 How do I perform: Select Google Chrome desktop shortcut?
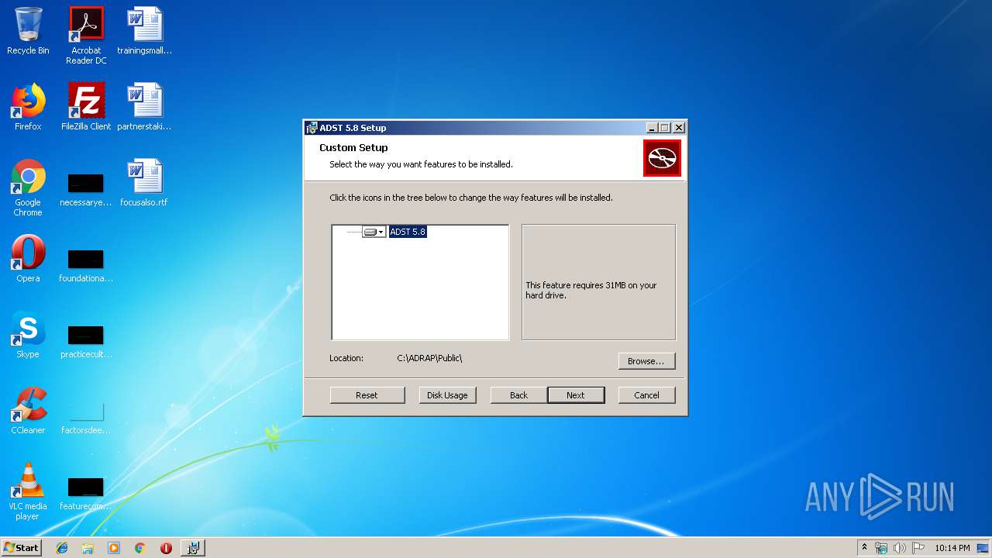tap(28, 188)
